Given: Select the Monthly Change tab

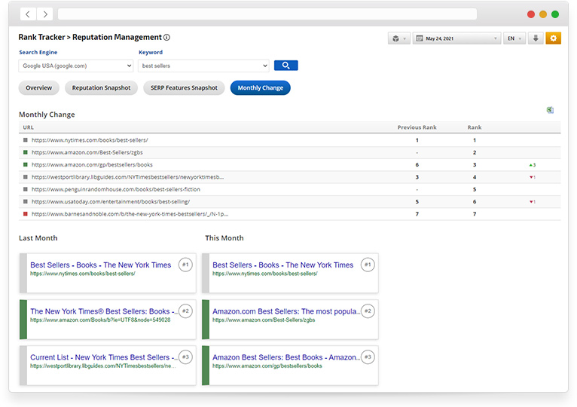Looking at the screenshot, I should pyautogui.click(x=260, y=88).
